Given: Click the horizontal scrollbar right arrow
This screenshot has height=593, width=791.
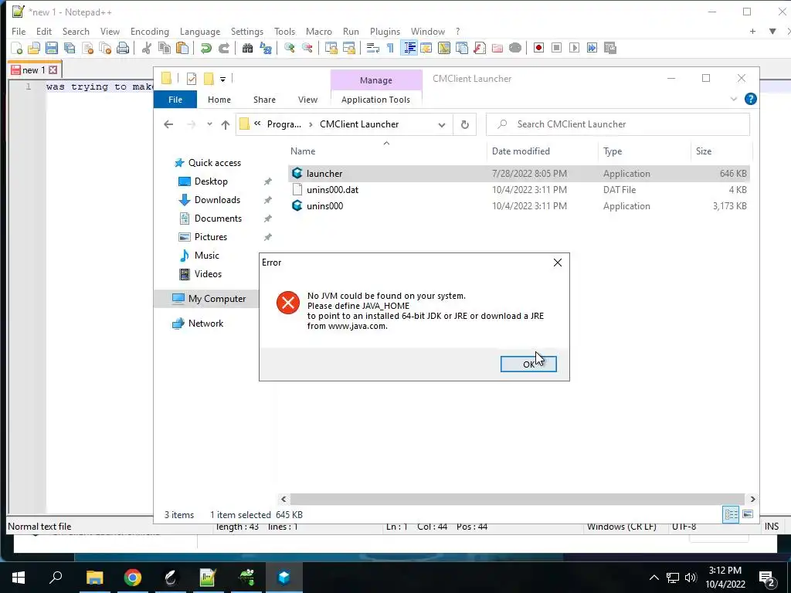Looking at the screenshot, I should click(x=752, y=500).
